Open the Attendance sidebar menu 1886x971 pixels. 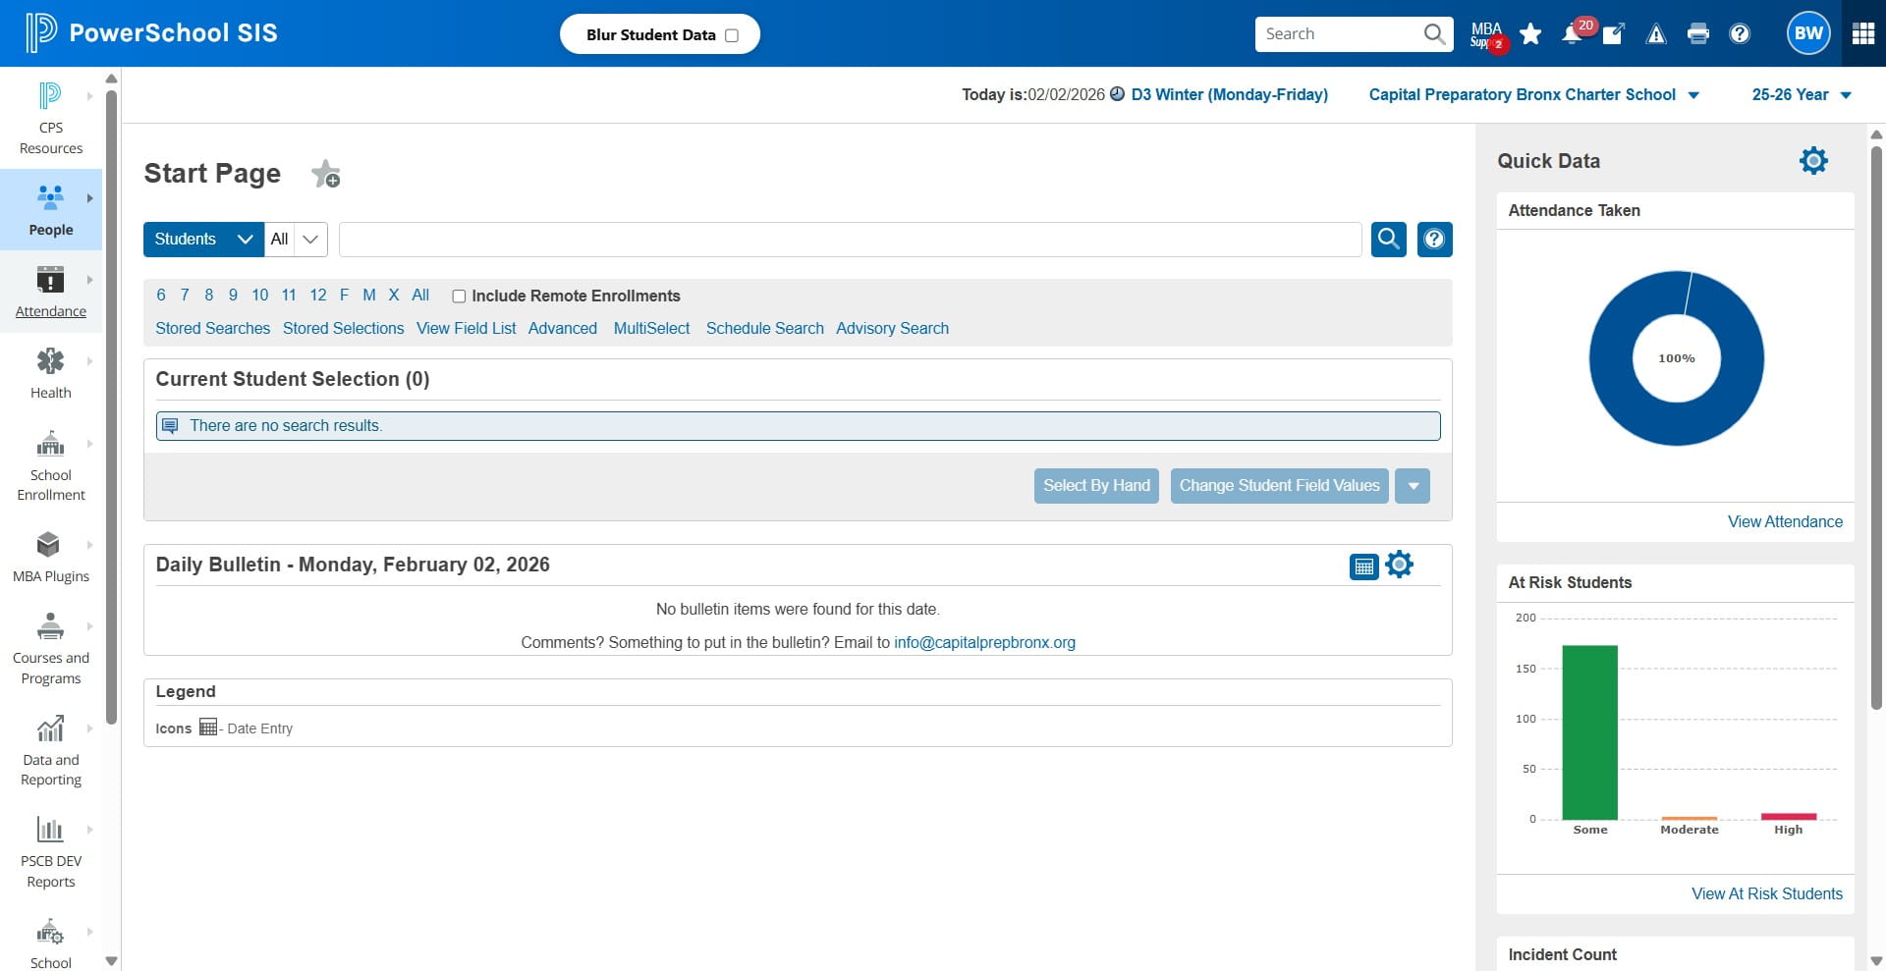51,292
